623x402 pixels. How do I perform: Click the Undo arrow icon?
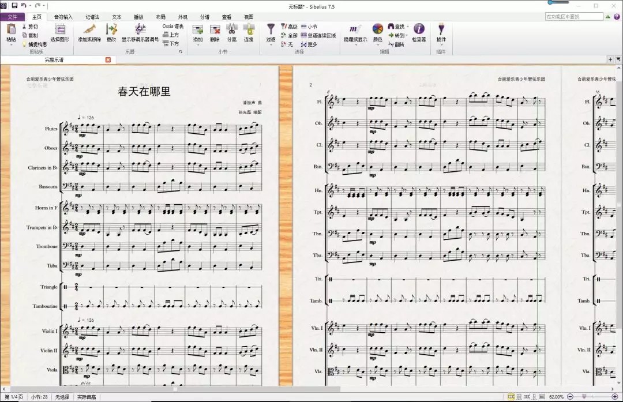[x=24, y=6]
